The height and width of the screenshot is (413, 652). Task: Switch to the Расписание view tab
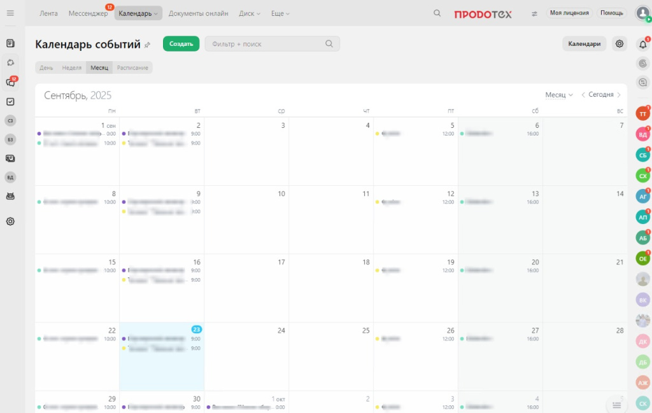coord(132,67)
